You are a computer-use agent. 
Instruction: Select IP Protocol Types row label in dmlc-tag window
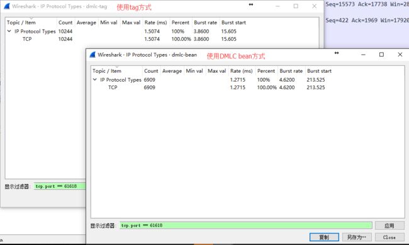(x=35, y=31)
